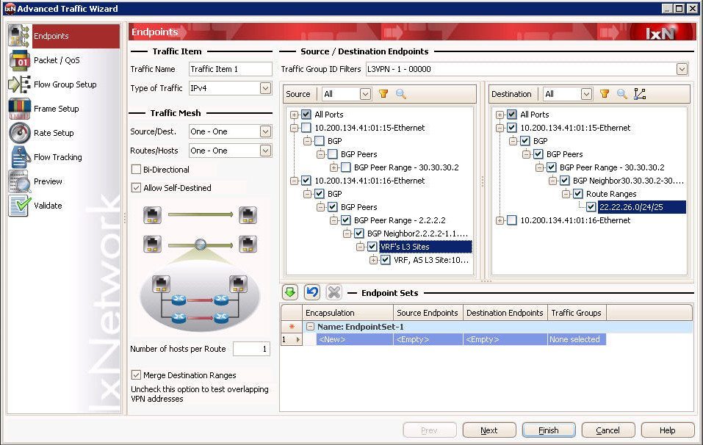Open Source/Dest. One - One dropdown

[x=265, y=131]
